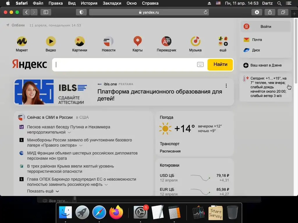Open МИД Франции news headline
The width and height of the screenshot is (298, 223).
[x=82, y=156]
